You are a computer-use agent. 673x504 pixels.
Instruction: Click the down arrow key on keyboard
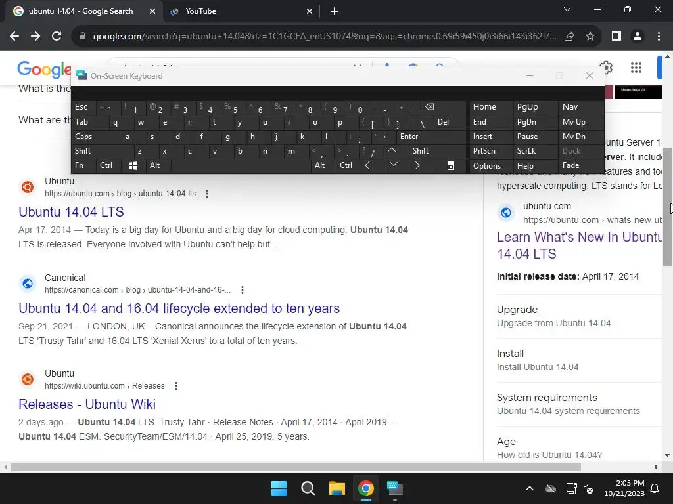coord(393,165)
